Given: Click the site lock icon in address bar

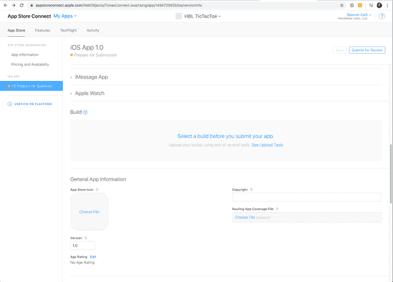Looking at the screenshot, I should [x=31, y=5].
